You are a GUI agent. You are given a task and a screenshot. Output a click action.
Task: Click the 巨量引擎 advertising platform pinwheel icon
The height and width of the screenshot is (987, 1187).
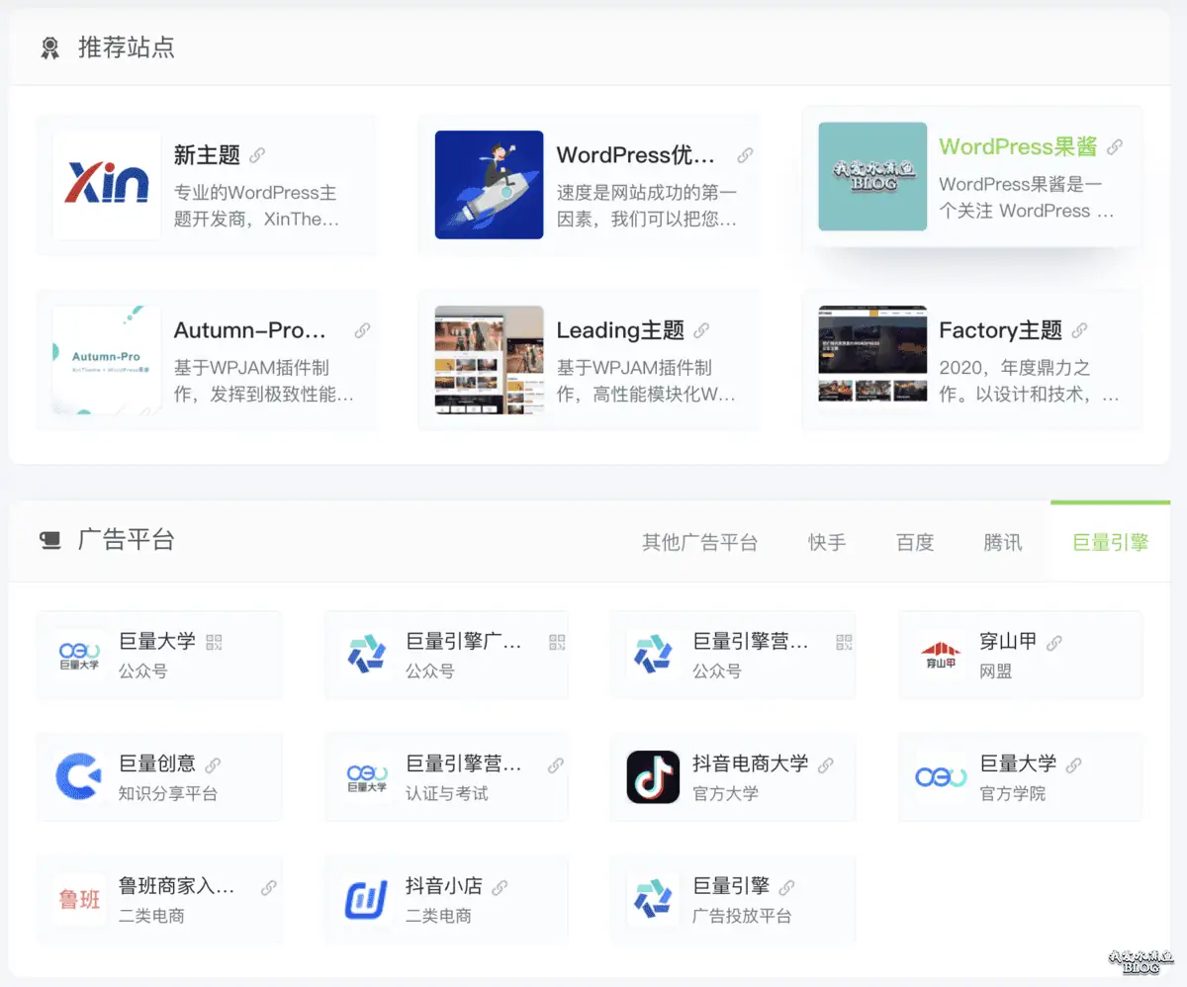653,900
